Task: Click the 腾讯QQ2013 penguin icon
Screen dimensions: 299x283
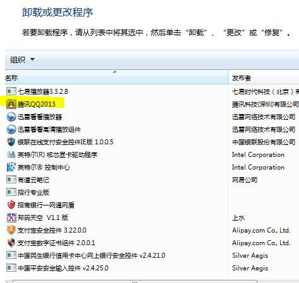Action: pos(11,104)
